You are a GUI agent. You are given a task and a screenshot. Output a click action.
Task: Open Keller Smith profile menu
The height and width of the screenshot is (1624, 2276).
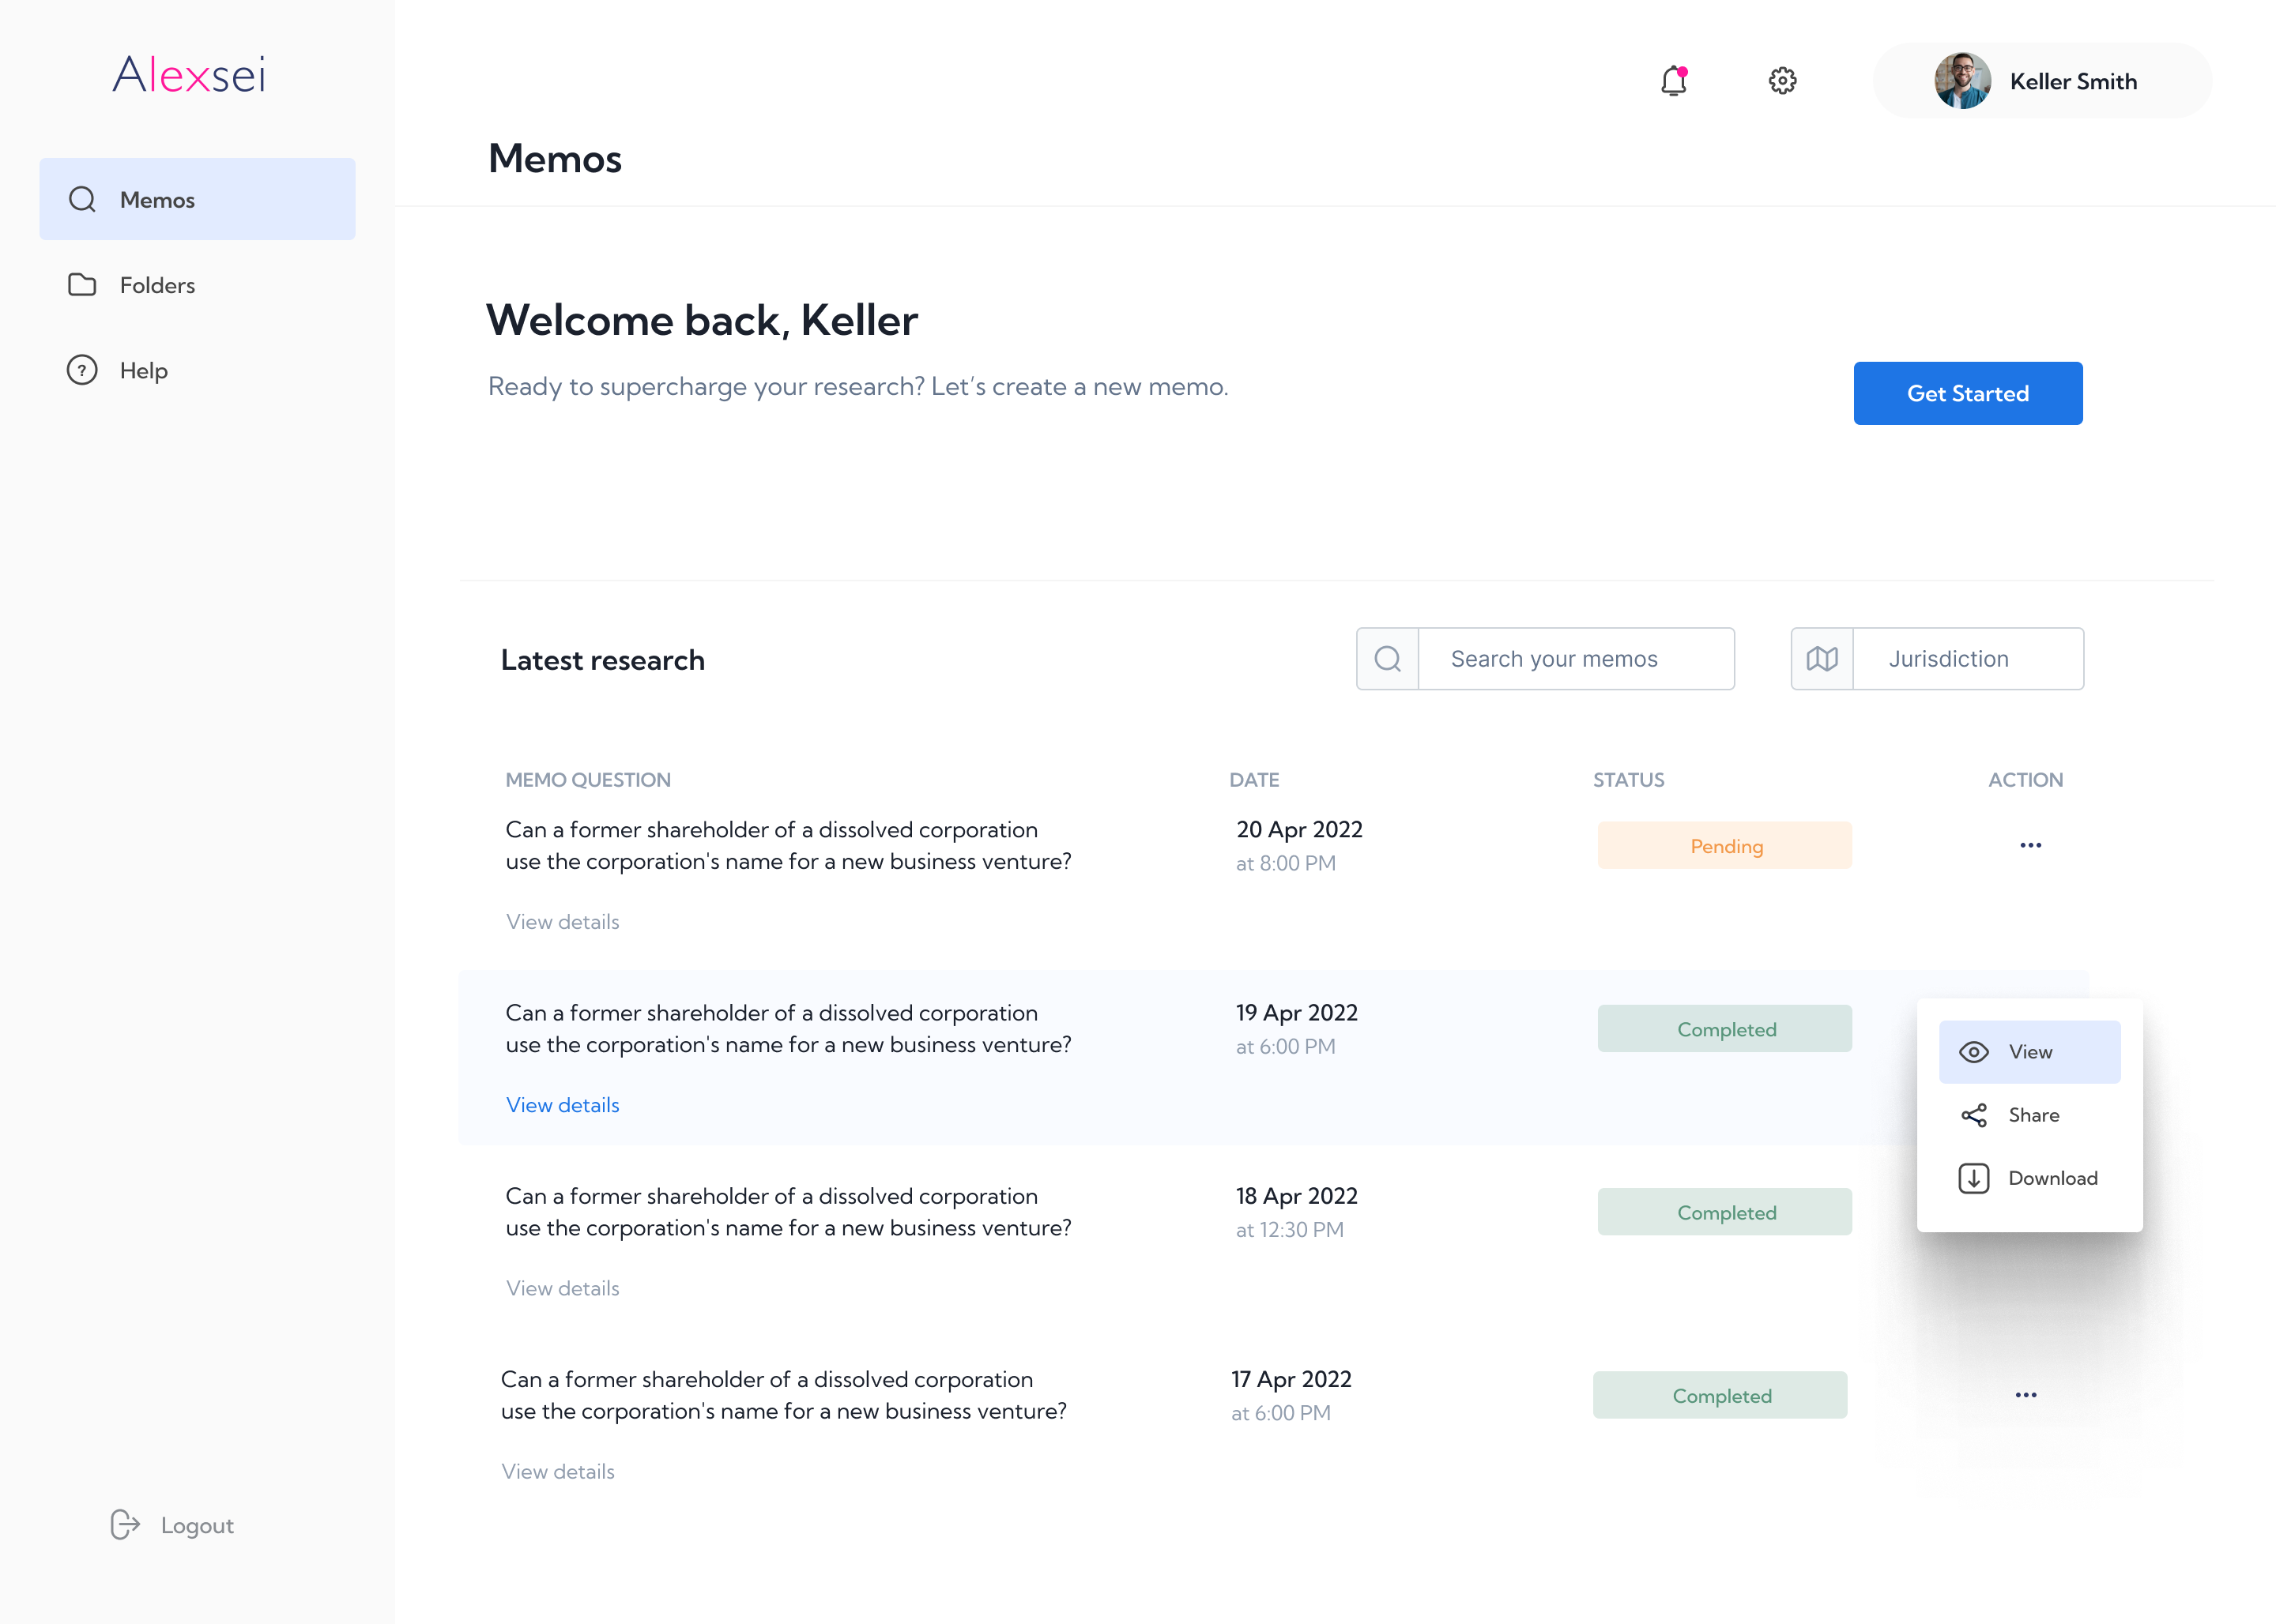click(2073, 81)
